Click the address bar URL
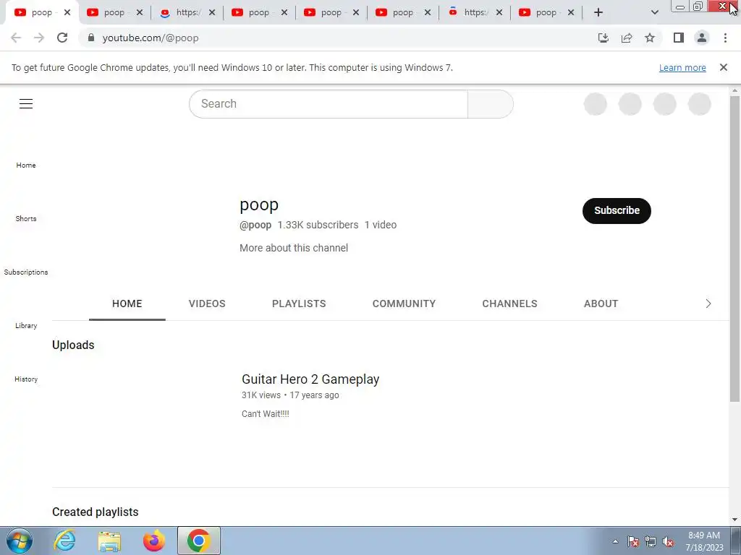The height and width of the screenshot is (555, 741). [x=151, y=38]
